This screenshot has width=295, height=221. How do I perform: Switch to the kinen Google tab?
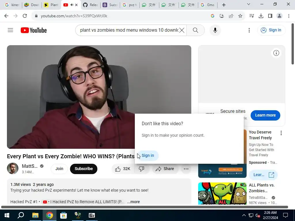coord(12,5)
